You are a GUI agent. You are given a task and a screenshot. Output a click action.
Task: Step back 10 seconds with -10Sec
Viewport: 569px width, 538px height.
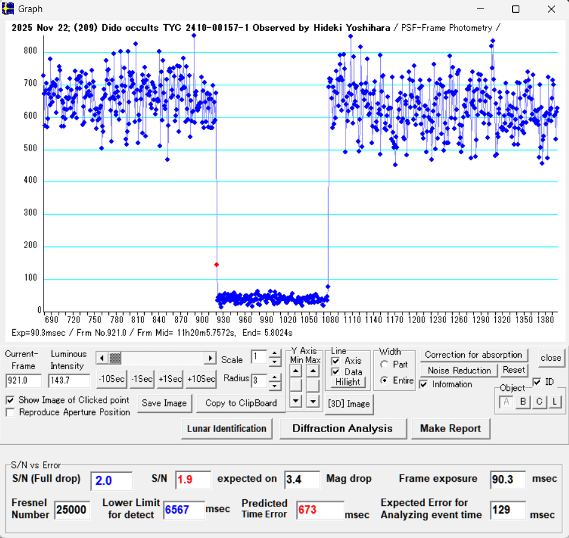(111, 379)
